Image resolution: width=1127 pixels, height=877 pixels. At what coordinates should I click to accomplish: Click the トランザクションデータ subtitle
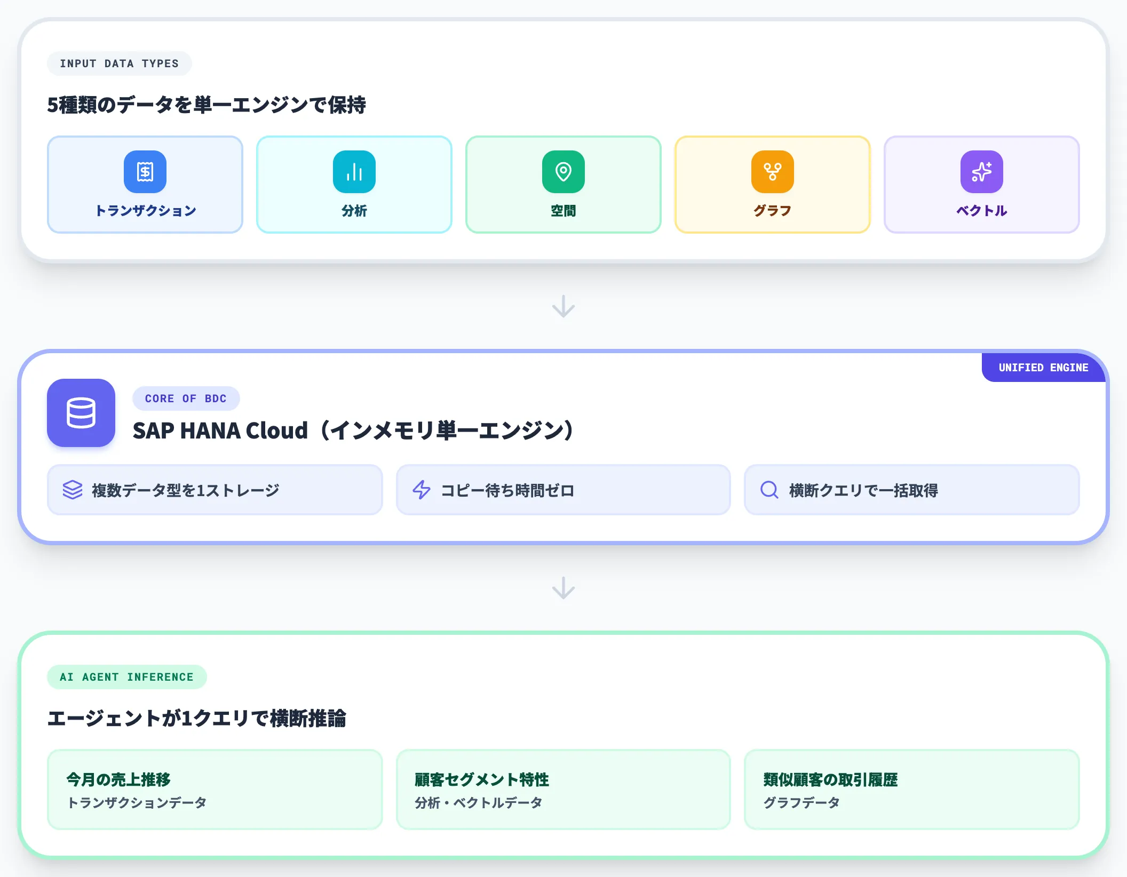[x=137, y=803]
